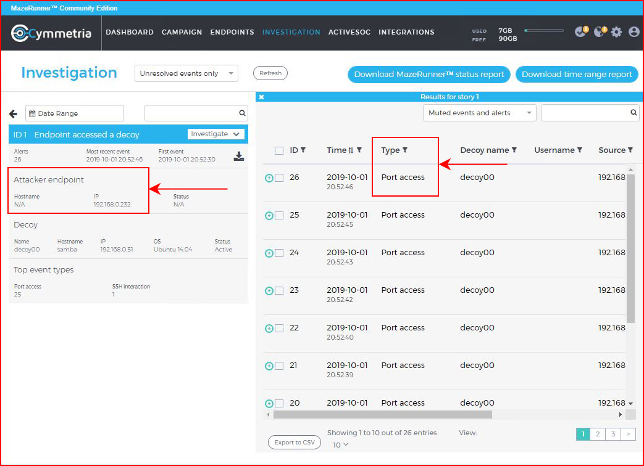Image resolution: width=644 pixels, height=466 pixels.
Task: Go to the next results page arrow
Action: click(x=628, y=434)
